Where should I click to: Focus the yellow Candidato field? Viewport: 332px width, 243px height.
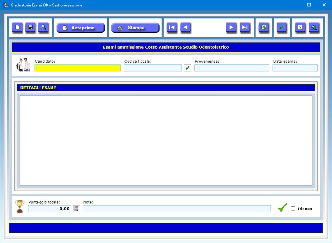tap(78, 68)
